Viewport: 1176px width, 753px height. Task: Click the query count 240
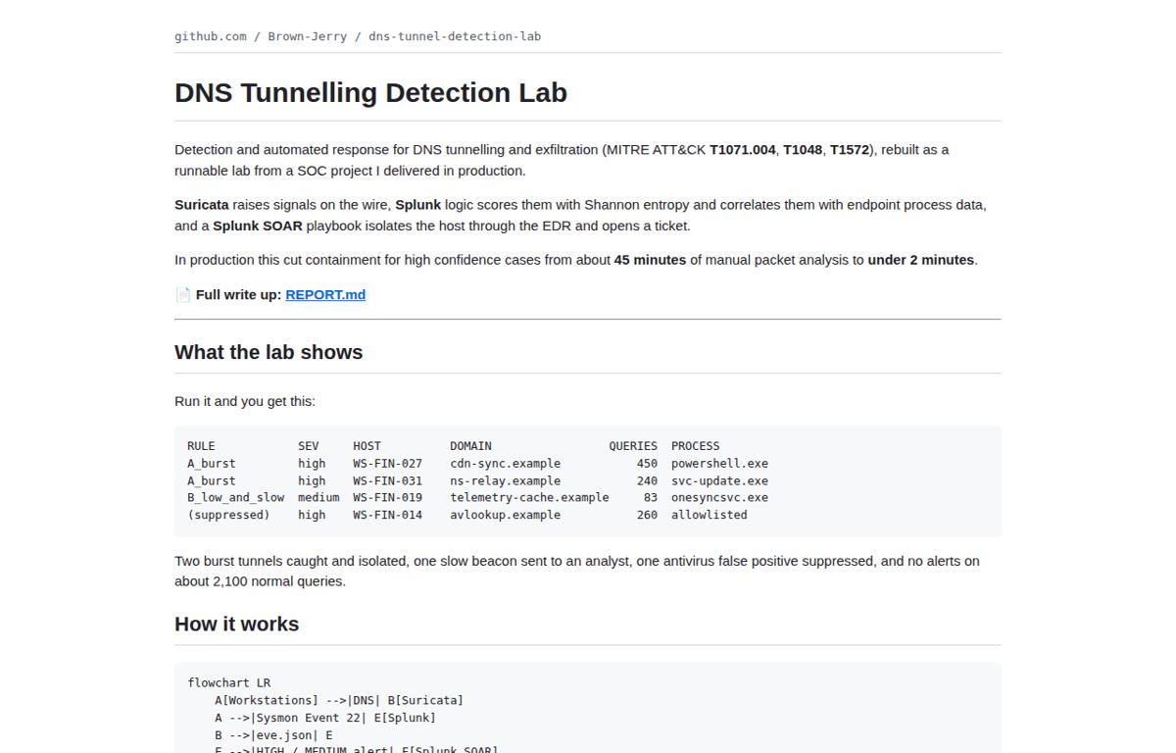[647, 481]
